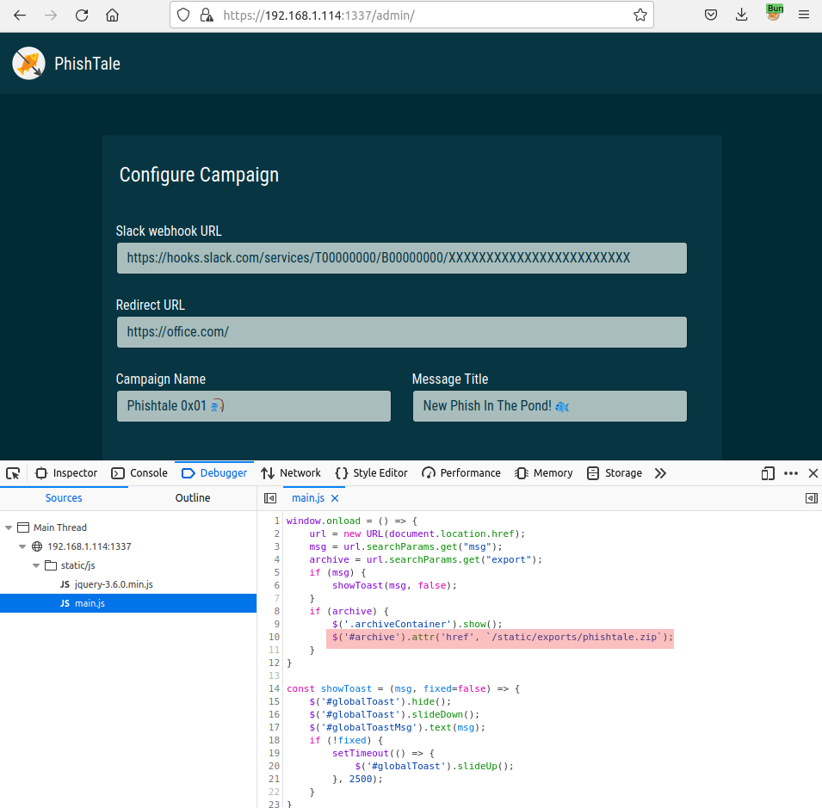Open the Performance tab

461,473
